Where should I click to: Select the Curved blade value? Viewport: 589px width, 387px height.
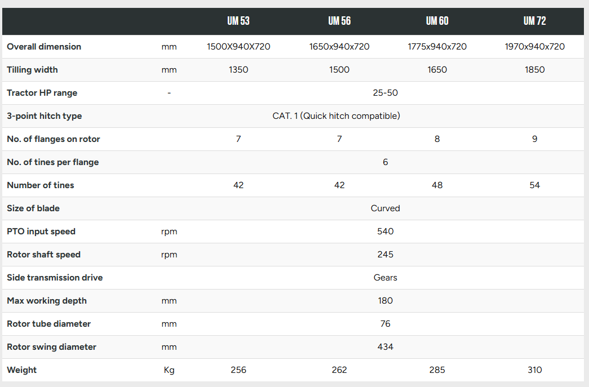click(x=385, y=208)
